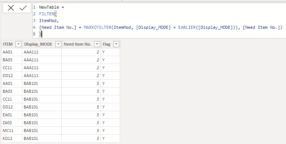Click inside the DAX formula editor

[159, 21]
